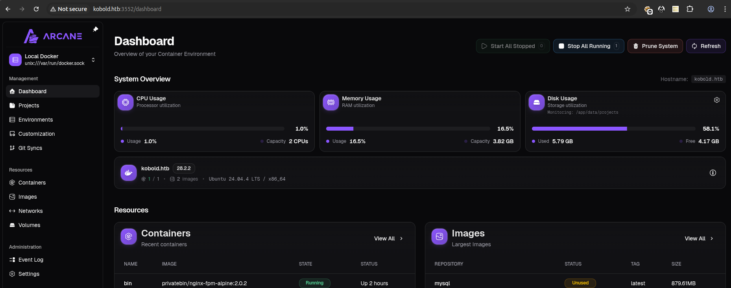Click the Local Docker environment icon

pos(15,60)
